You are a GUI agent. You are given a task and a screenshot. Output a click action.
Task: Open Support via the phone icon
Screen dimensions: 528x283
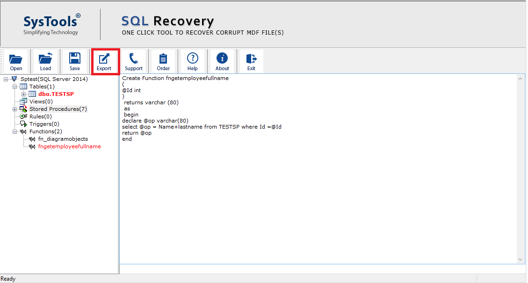pyautogui.click(x=134, y=61)
